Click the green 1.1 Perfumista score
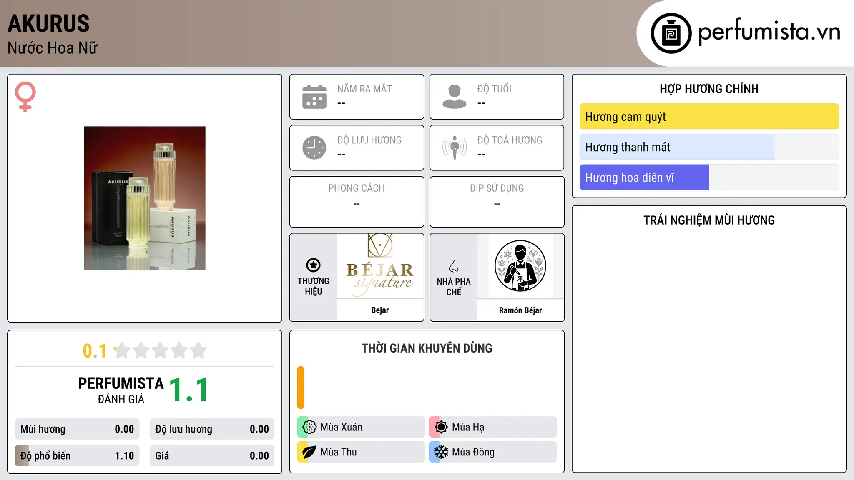This screenshot has width=854, height=480. (x=189, y=390)
